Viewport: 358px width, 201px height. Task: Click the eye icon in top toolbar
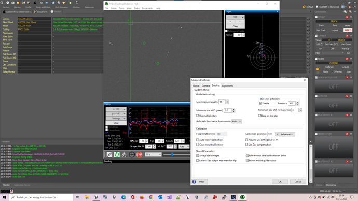(42, 3)
